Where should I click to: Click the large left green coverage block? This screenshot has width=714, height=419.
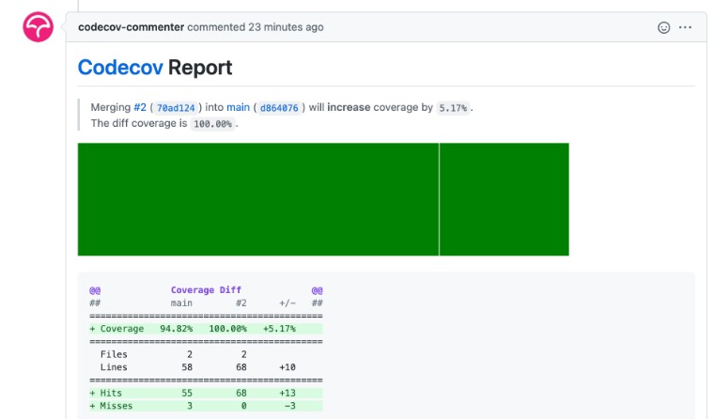click(x=257, y=199)
